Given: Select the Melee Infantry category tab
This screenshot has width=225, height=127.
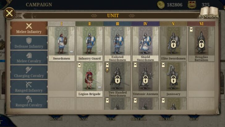Looking at the screenshot, I should pyautogui.click(x=29, y=28).
